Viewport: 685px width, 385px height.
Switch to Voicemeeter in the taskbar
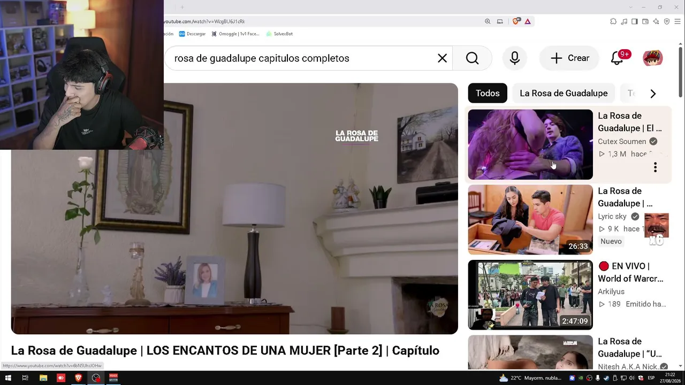point(113,378)
